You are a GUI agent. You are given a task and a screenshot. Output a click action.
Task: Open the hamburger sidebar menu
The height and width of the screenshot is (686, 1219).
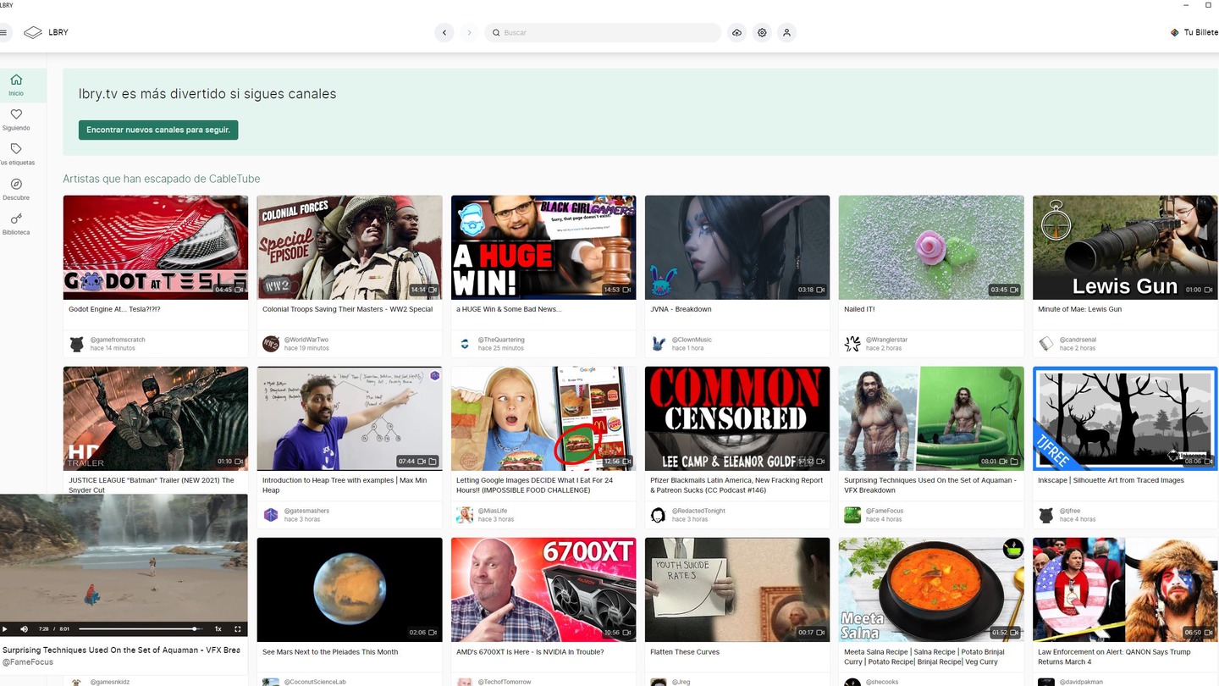coord(4,32)
